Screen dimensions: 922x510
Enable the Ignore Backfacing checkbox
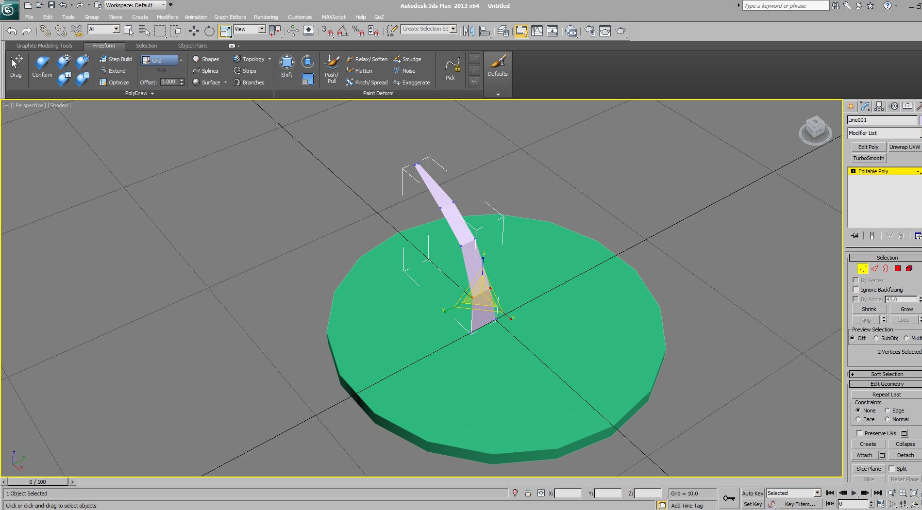pyautogui.click(x=856, y=290)
